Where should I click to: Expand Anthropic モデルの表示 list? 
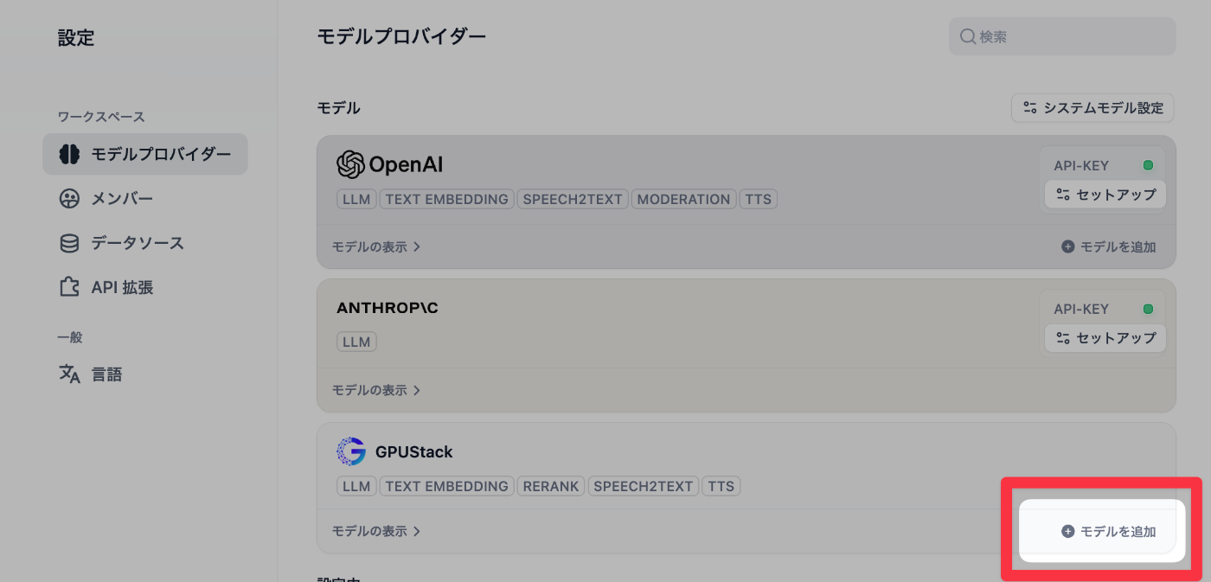tap(376, 390)
